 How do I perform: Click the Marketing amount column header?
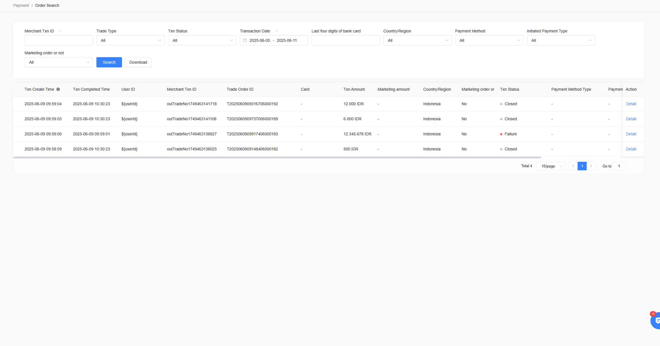click(393, 89)
